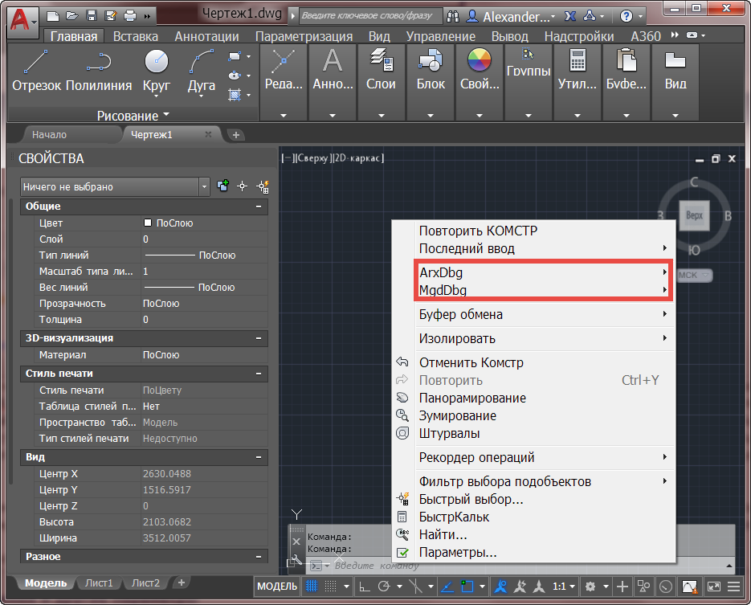Open the Утилиты calculator panel

click(578, 81)
